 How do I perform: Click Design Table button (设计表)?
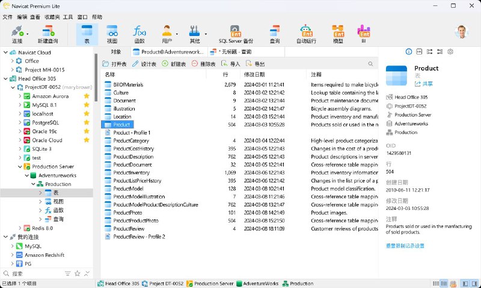tap(144, 64)
